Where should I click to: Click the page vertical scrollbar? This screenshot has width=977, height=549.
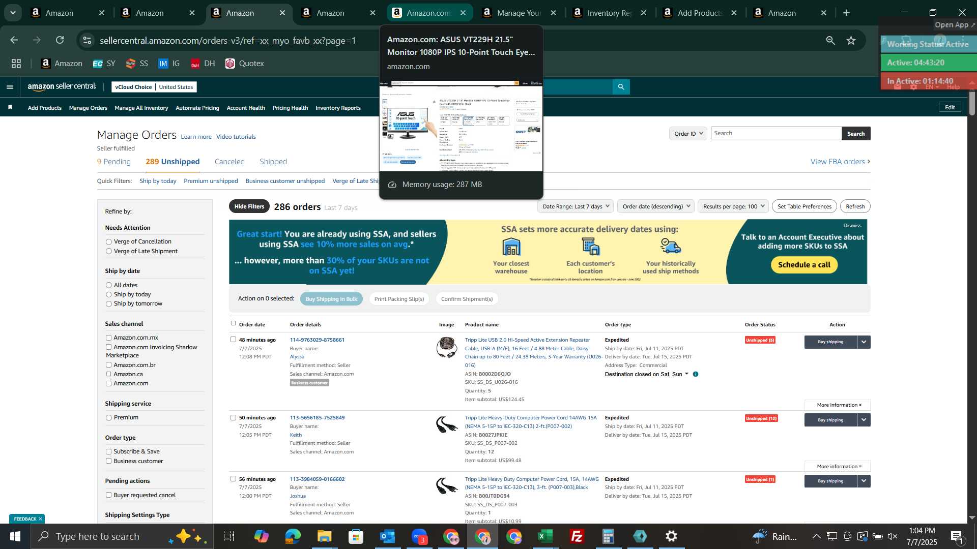tap(972, 104)
